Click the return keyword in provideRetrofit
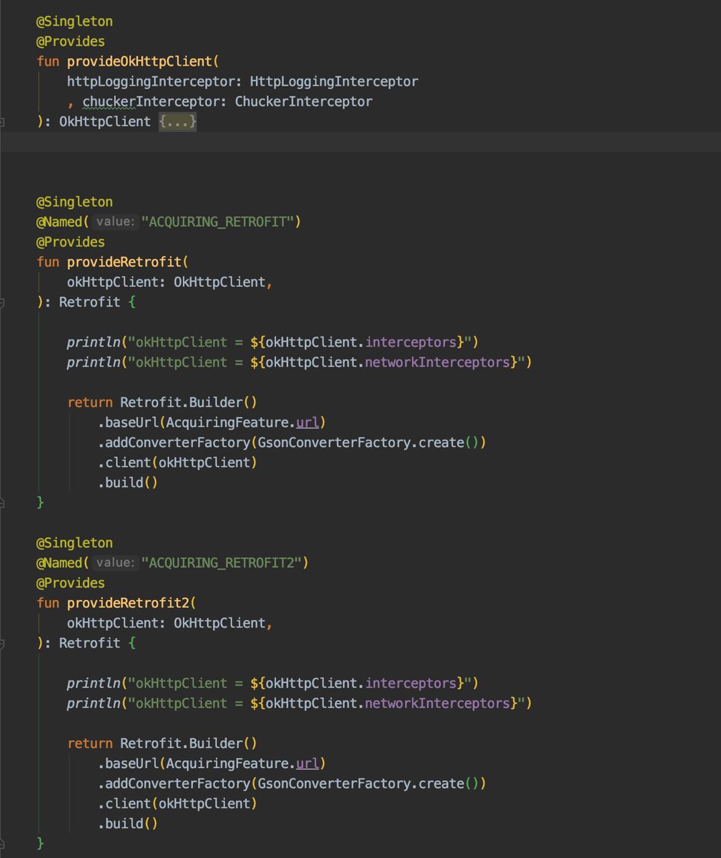This screenshot has width=721, height=858. coord(90,402)
